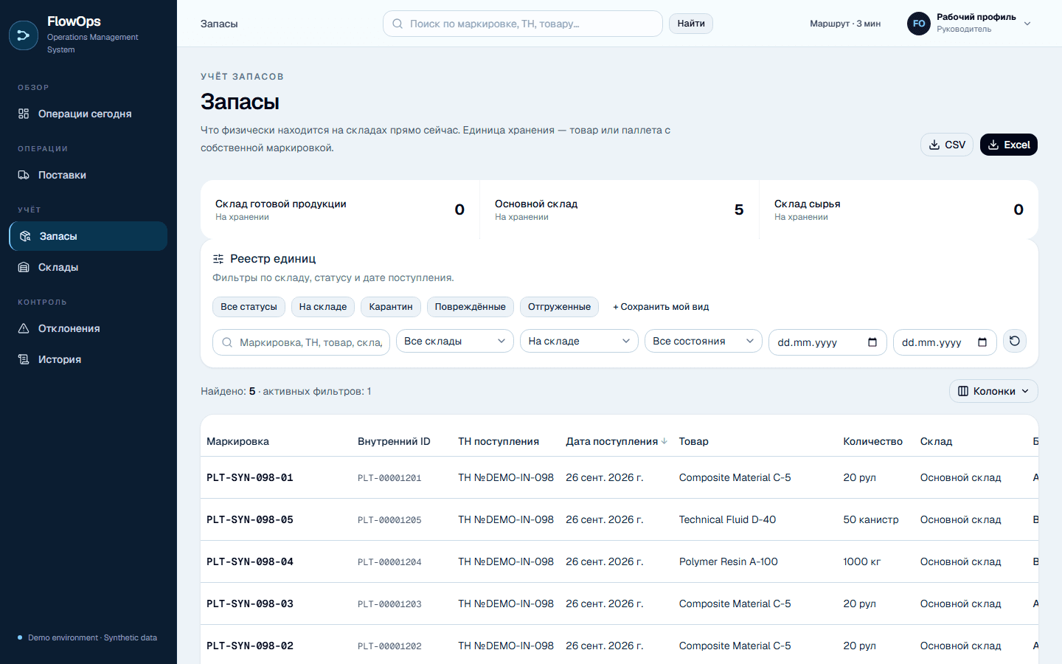Click the FlowOps logo icon

24,35
